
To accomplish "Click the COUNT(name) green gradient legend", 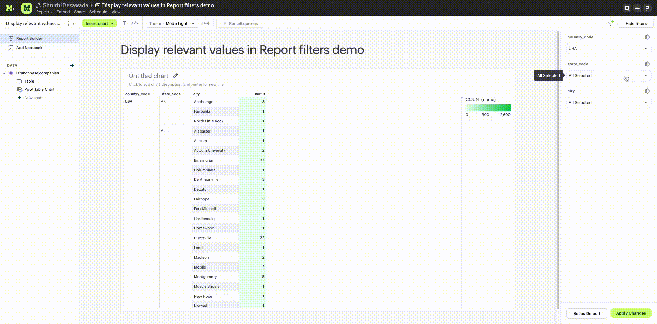I will point(488,108).
